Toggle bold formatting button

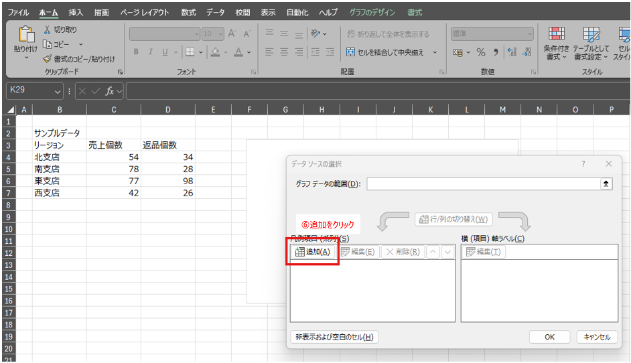136,52
